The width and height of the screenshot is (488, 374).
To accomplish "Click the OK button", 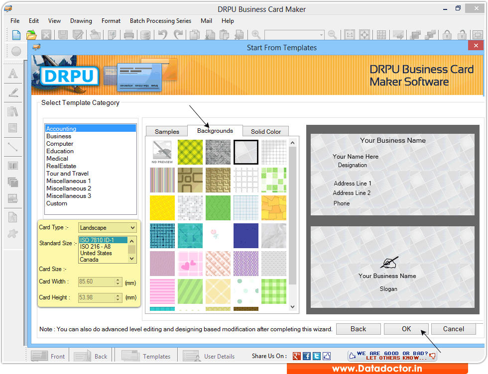I will click(406, 329).
